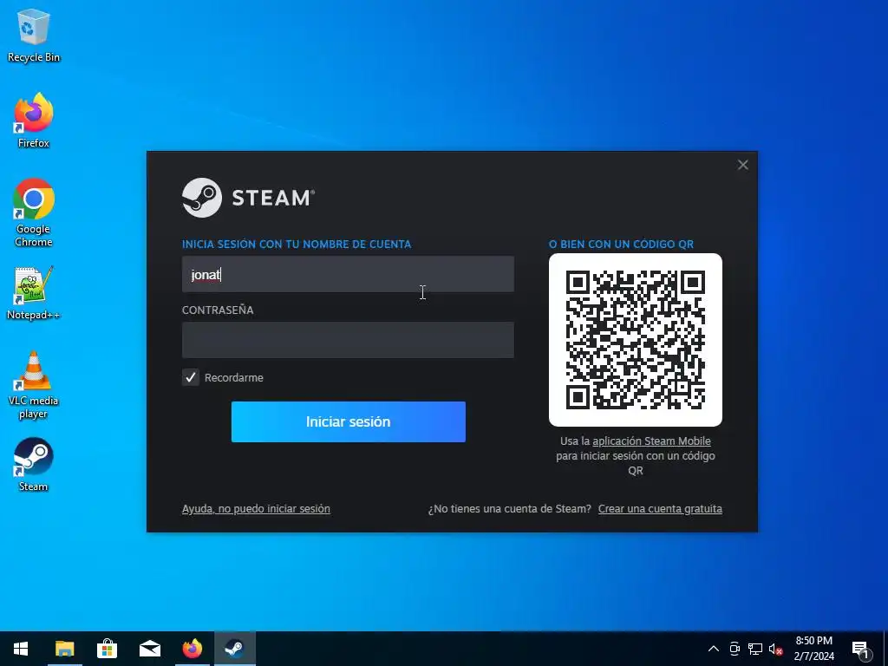Select the Google Chrome desktop shortcut
This screenshot has height=666, width=888.
coord(34,213)
